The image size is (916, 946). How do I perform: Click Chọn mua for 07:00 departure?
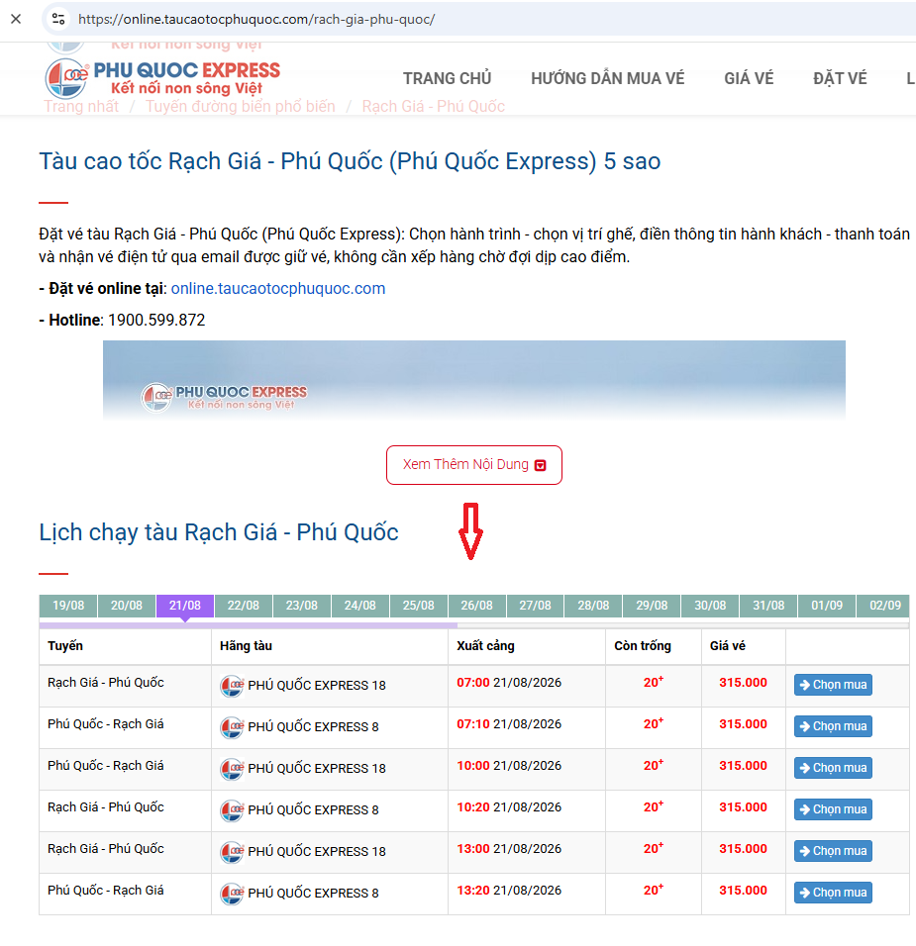coord(833,685)
